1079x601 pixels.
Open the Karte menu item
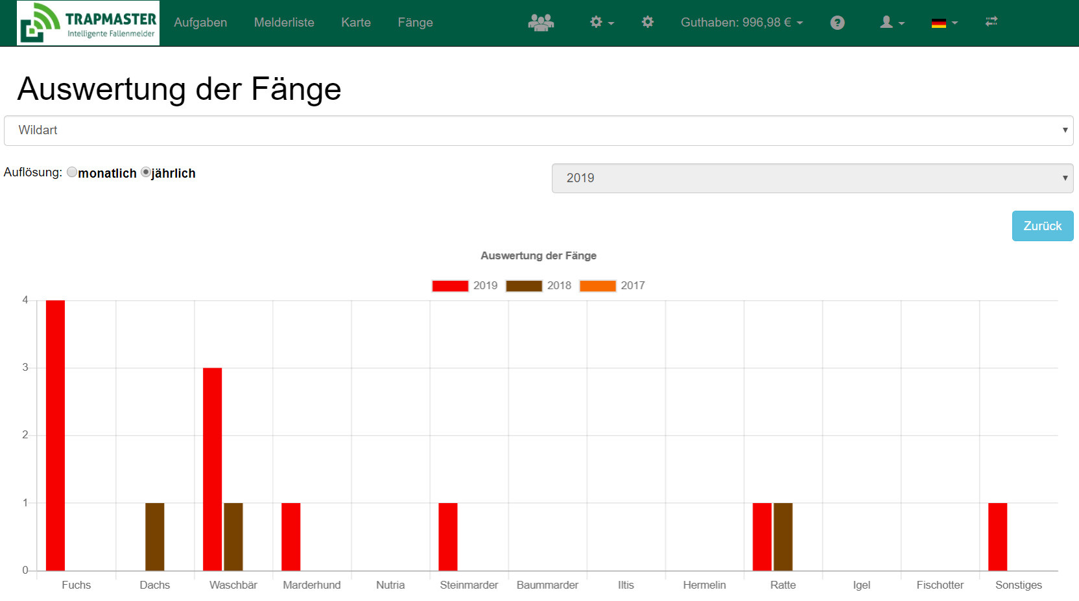pos(356,23)
